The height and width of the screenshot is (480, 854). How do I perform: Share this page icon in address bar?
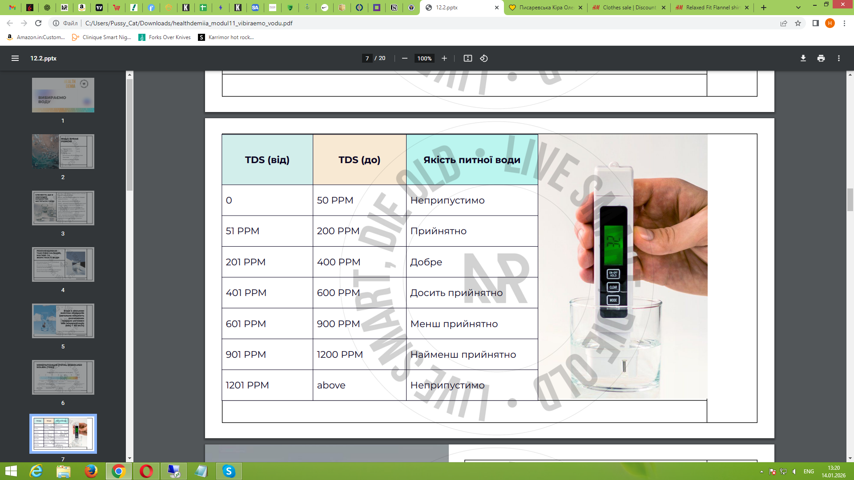784,23
